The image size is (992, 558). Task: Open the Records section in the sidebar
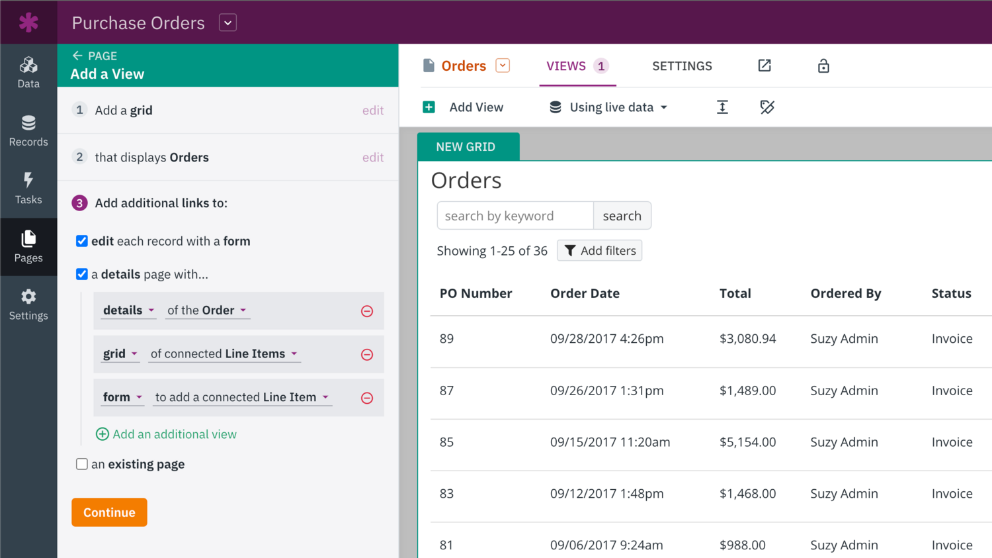[x=28, y=130]
